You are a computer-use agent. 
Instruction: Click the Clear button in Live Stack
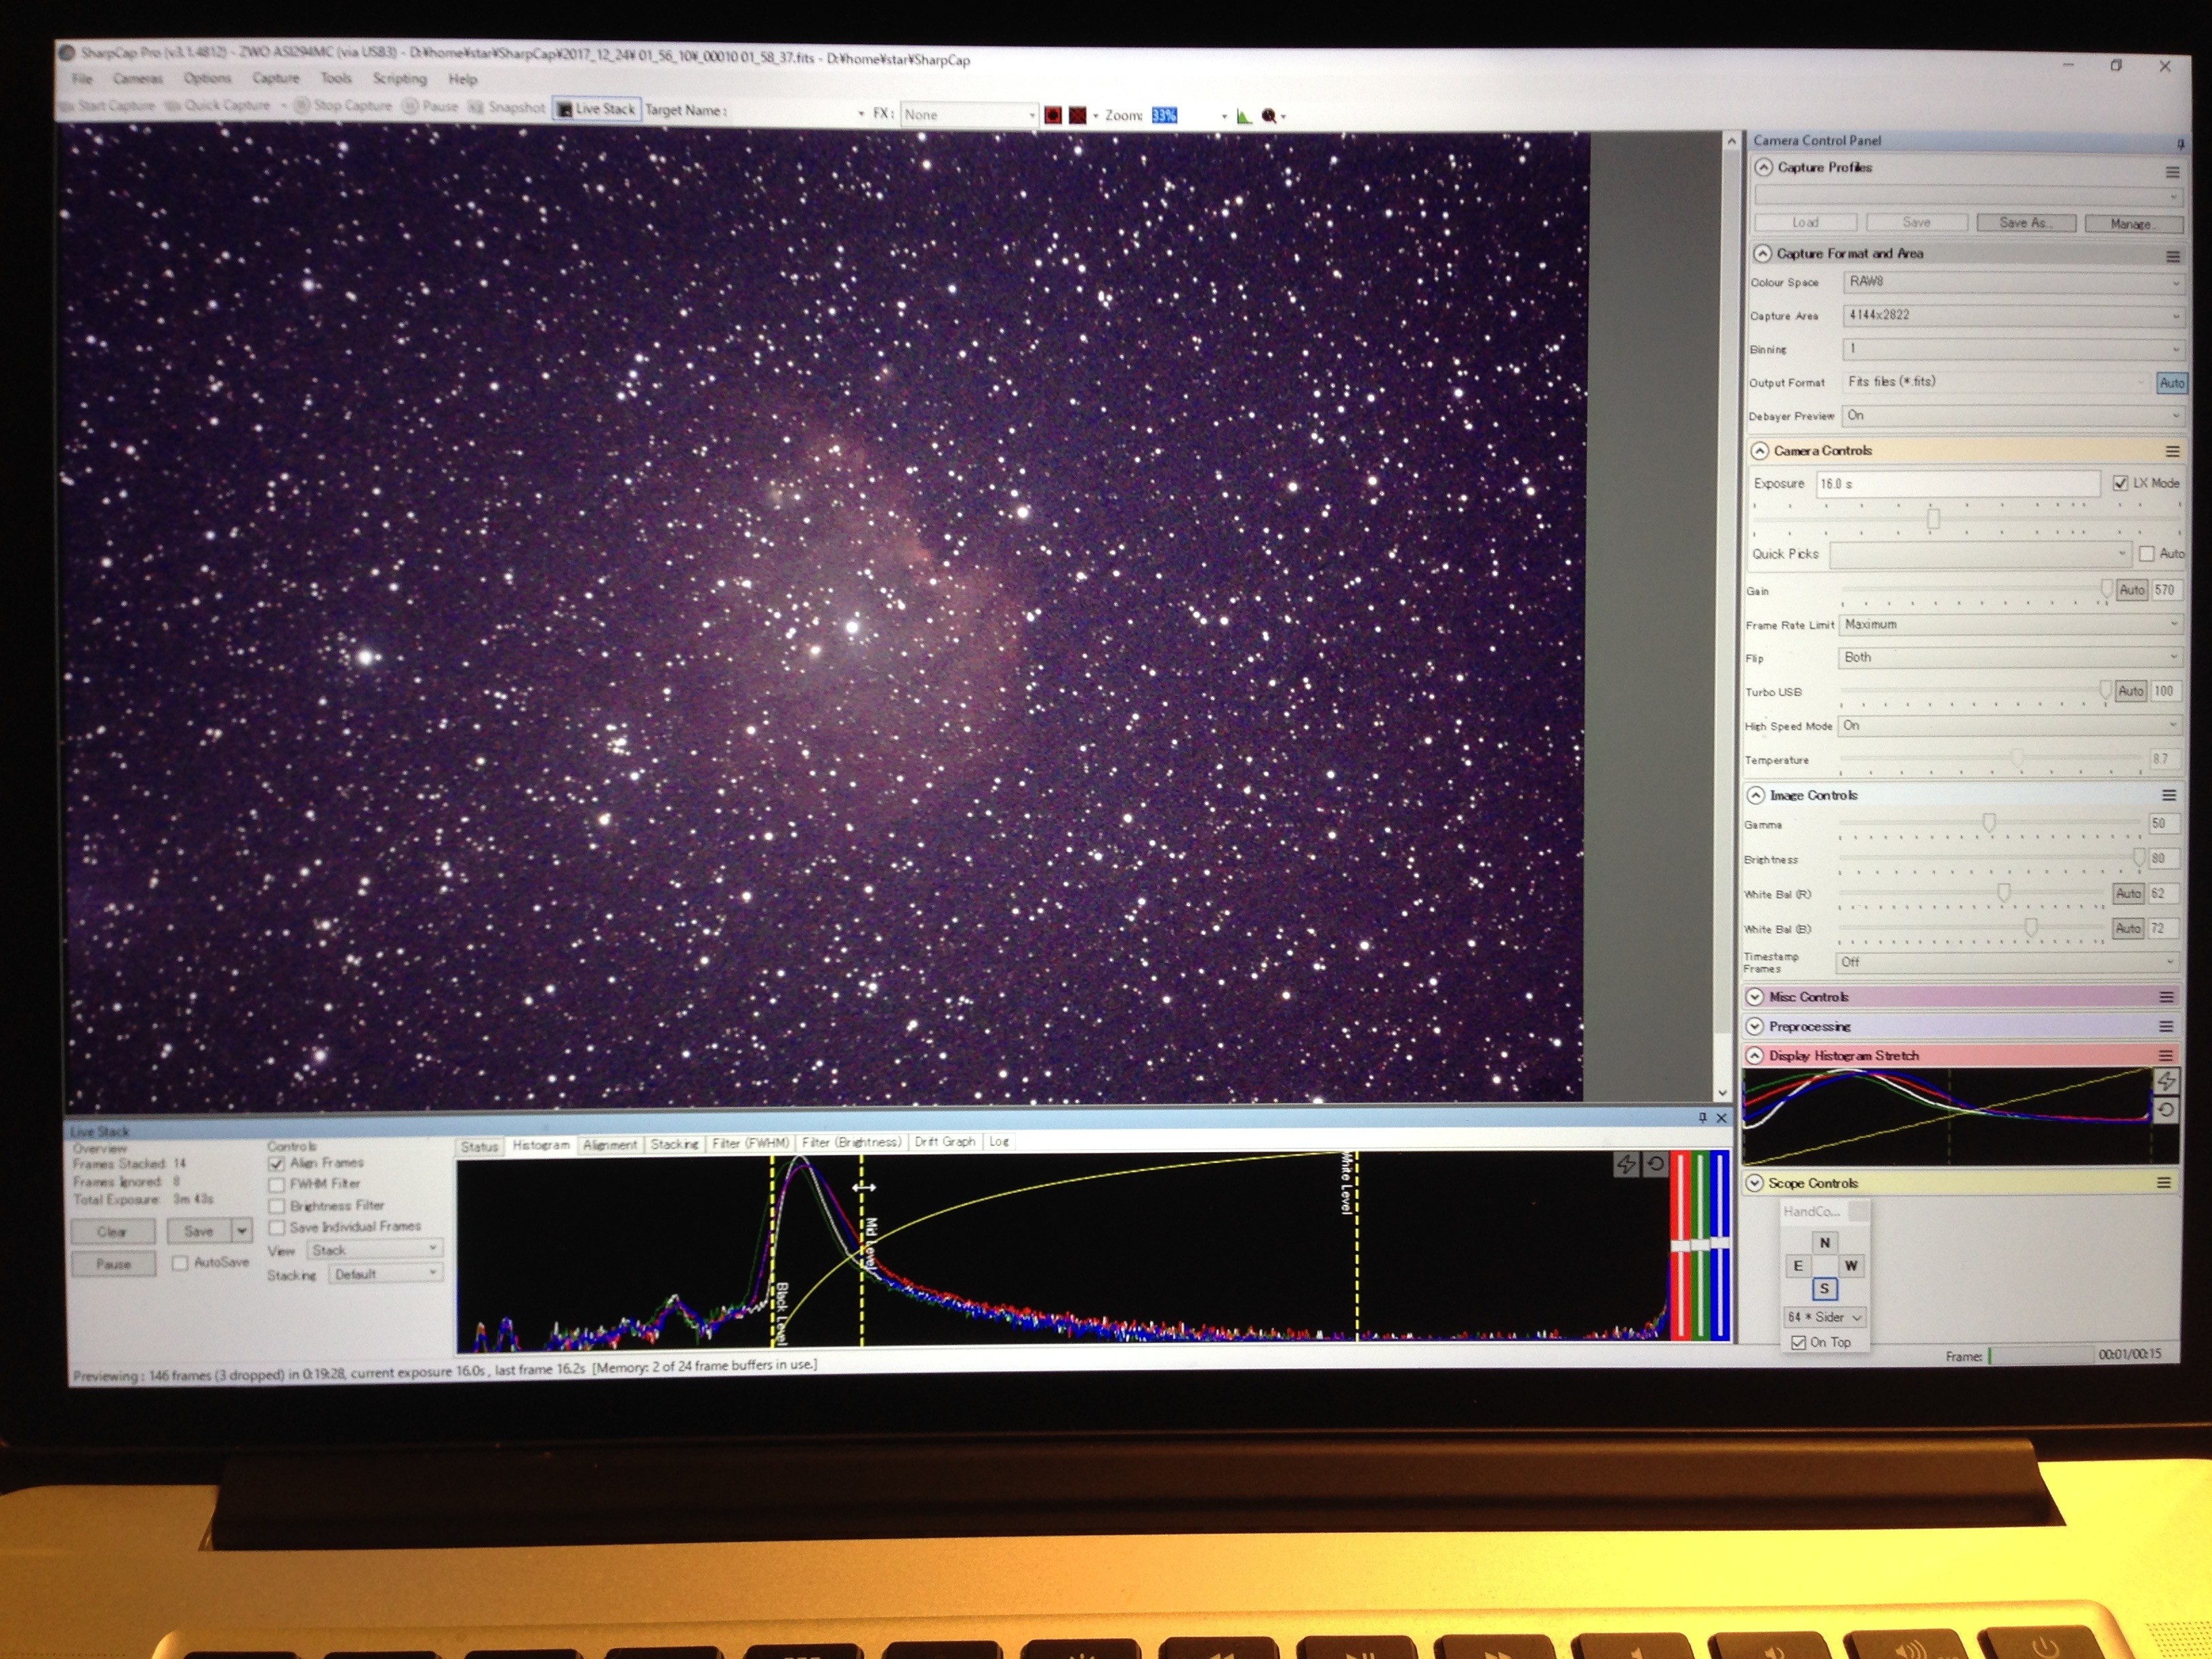[113, 1231]
